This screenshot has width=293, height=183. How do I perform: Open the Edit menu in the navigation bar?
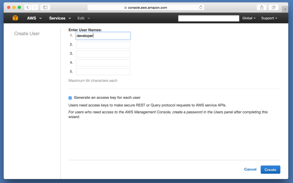[x=83, y=18]
